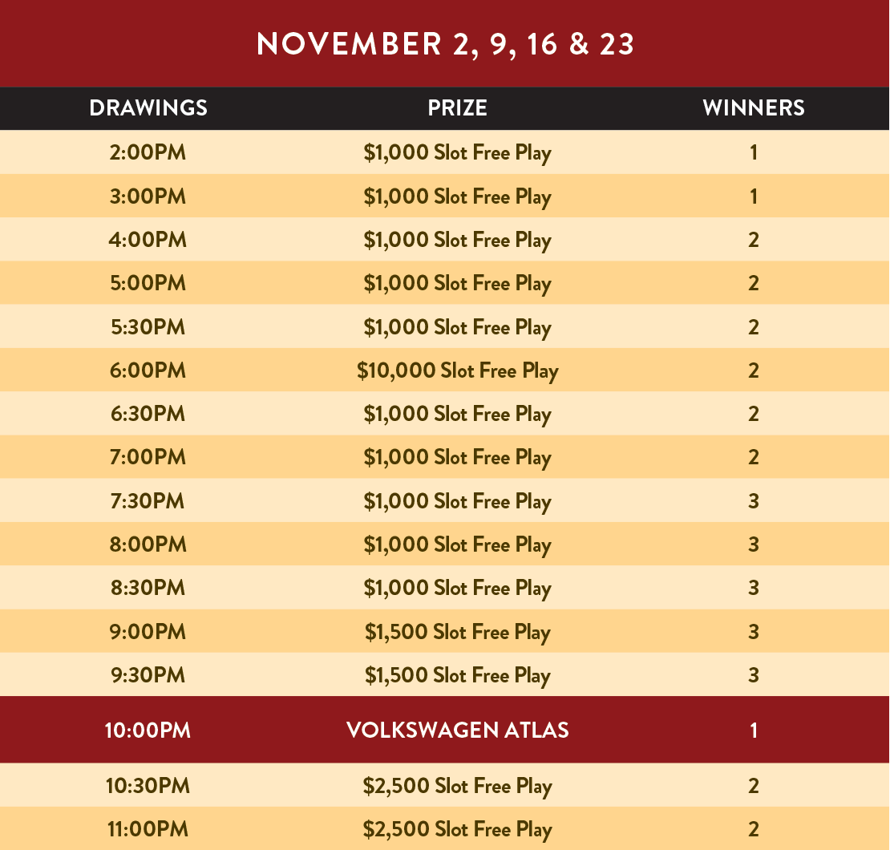Click the 9:30PM drawing time
Screen dimensions: 890x850
pyautogui.click(x=148, y=675)
